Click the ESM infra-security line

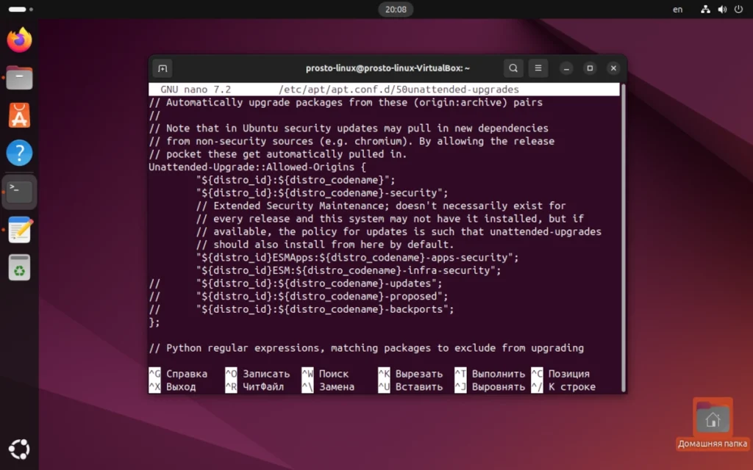point(349,270)
